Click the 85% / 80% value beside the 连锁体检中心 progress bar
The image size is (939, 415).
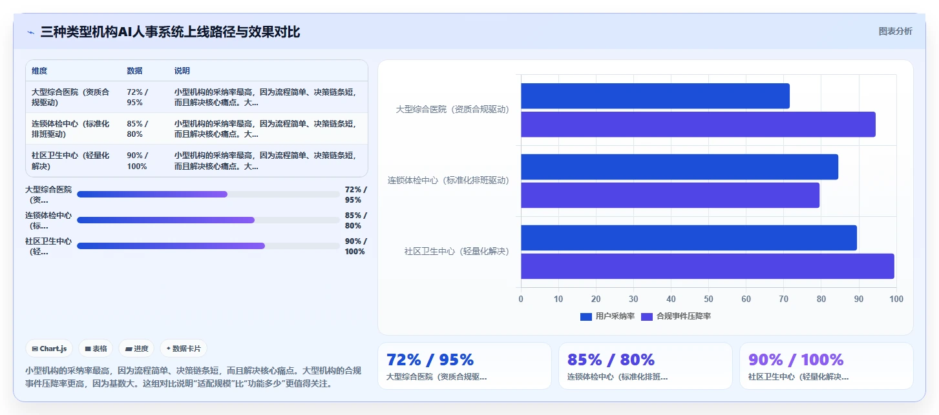(x=356, y=221)
